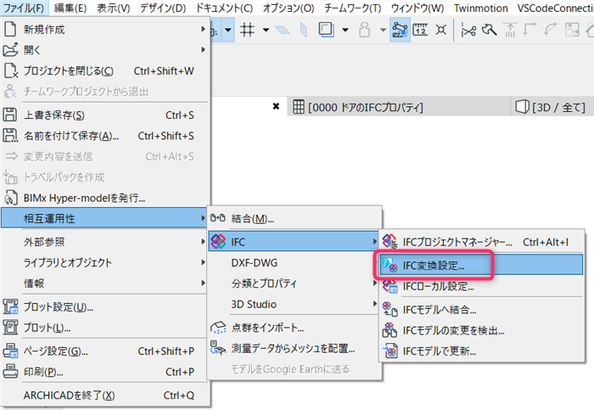Click the IFCモデルの変更を検出 icon

coord(389,330)
